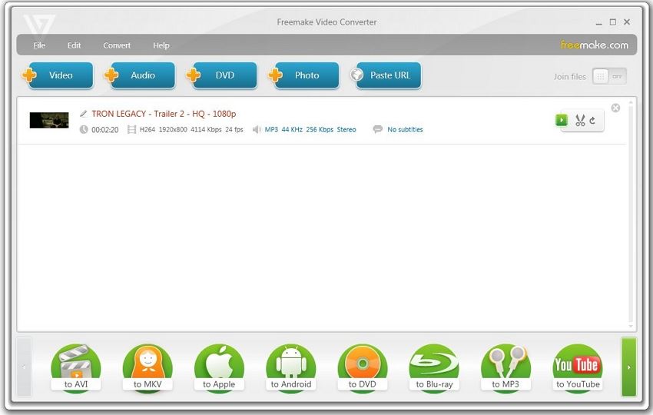The width and height of the screenshot is (653, 415).
Task: Select the to Blu-ray output option
Action: 434,367
